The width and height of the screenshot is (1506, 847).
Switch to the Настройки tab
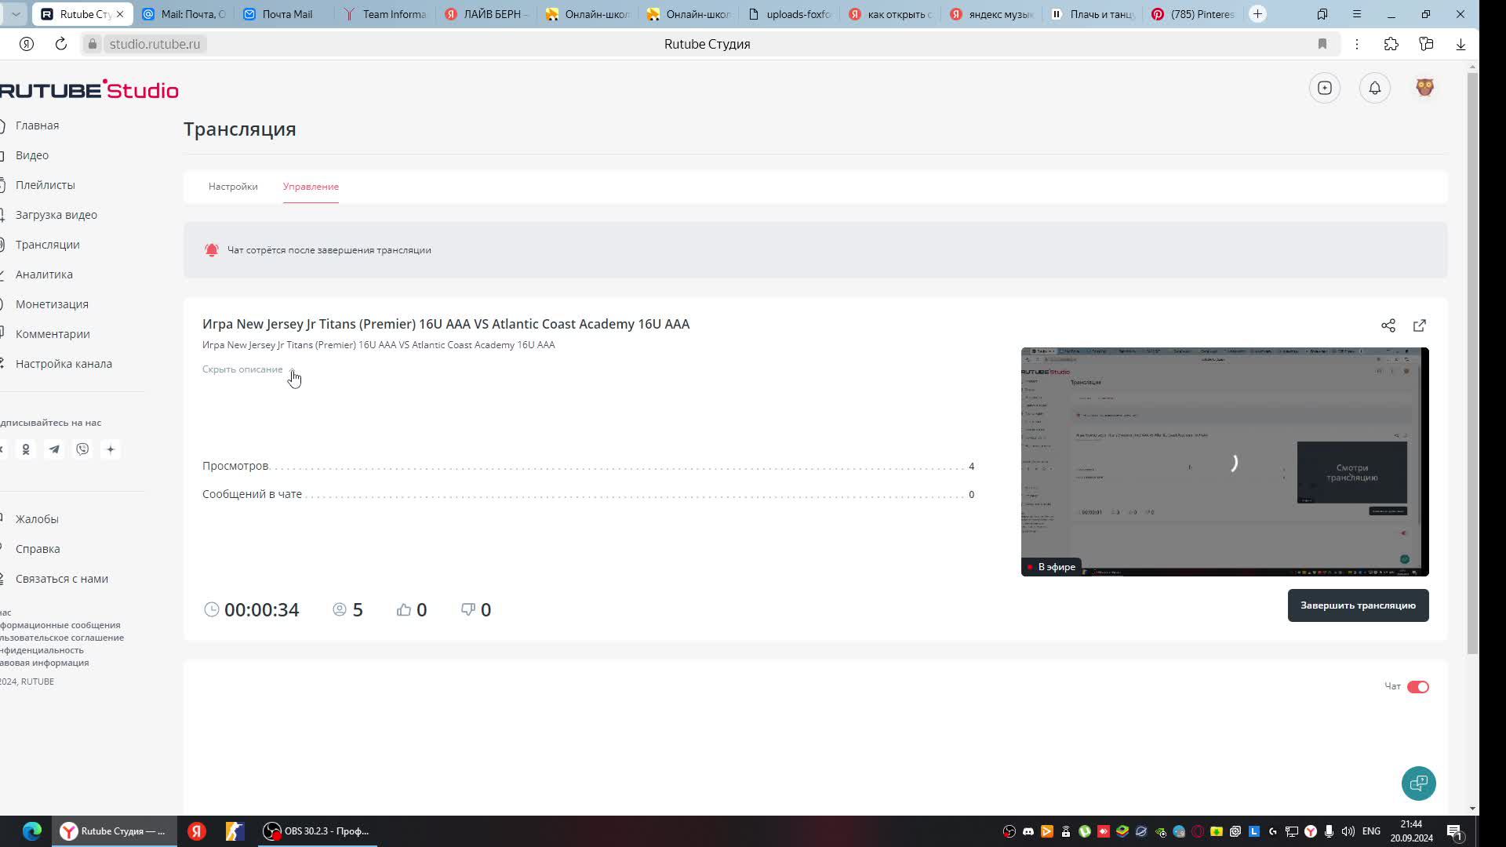click(233, 187)
